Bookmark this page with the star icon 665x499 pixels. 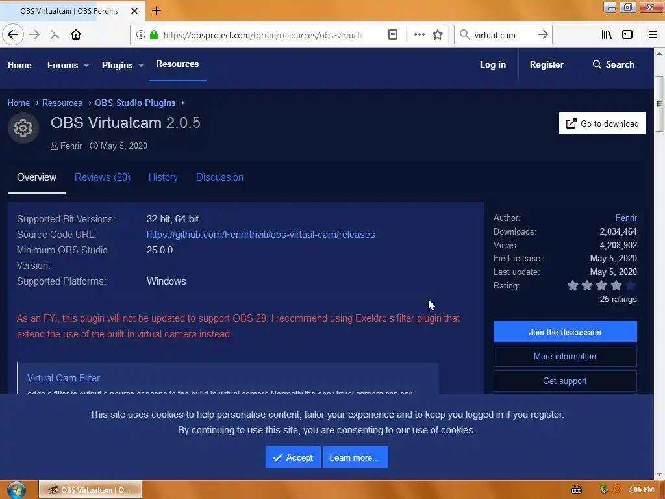438,35
